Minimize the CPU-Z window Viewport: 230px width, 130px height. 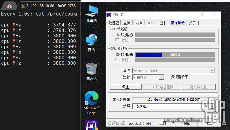[x=188, y=15]
